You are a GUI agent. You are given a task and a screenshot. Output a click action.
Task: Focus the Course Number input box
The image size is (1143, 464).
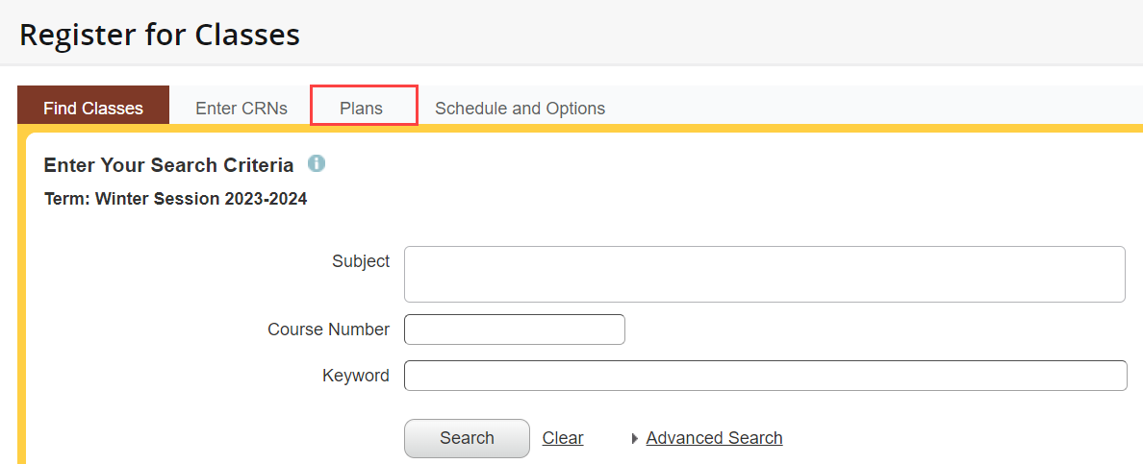pos(515,330)
